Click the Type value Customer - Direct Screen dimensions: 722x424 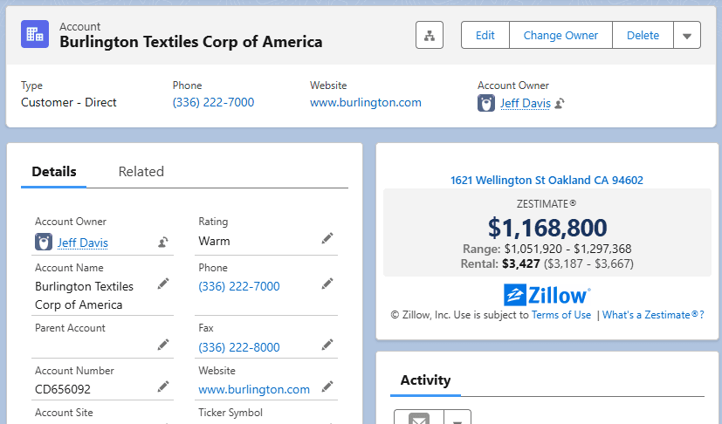(x=69, y=102)
